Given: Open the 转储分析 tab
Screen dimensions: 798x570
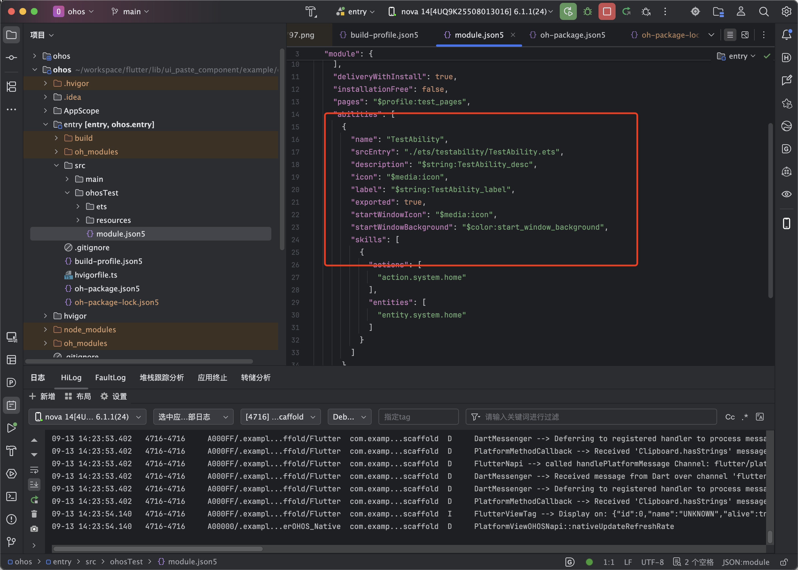Looking at the screenshot, I should [x=255, y=378].
